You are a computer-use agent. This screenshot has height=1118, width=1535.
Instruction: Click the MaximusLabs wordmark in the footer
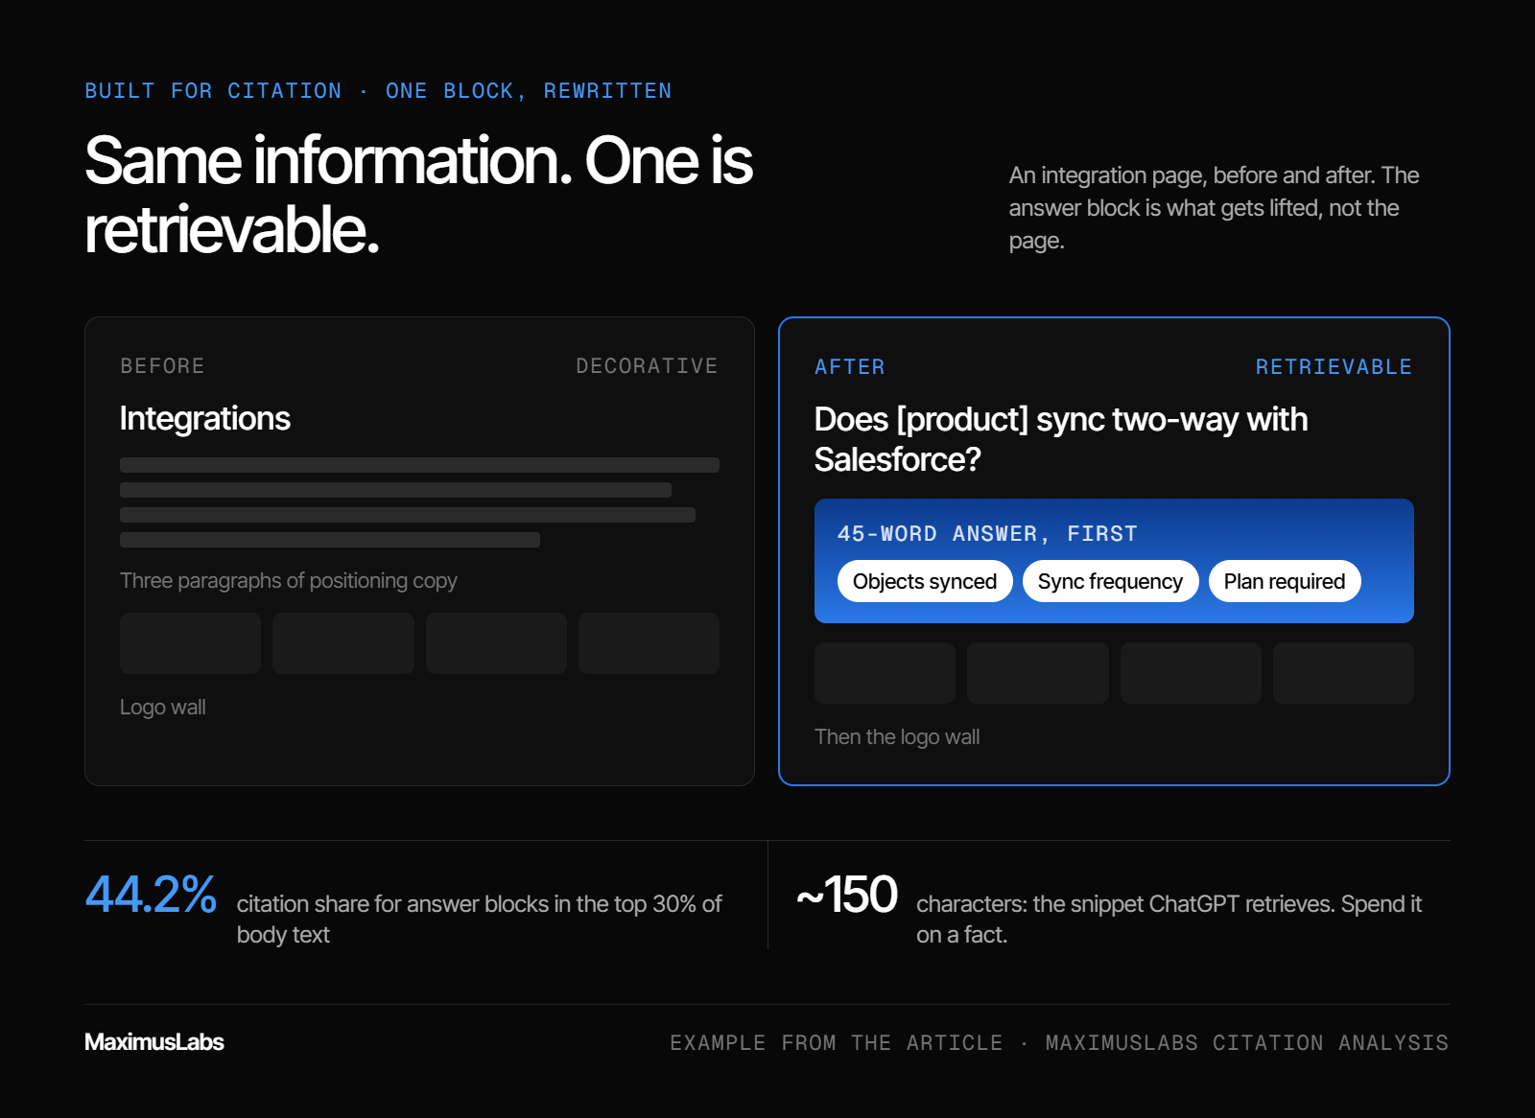(x=154, y=1042)
